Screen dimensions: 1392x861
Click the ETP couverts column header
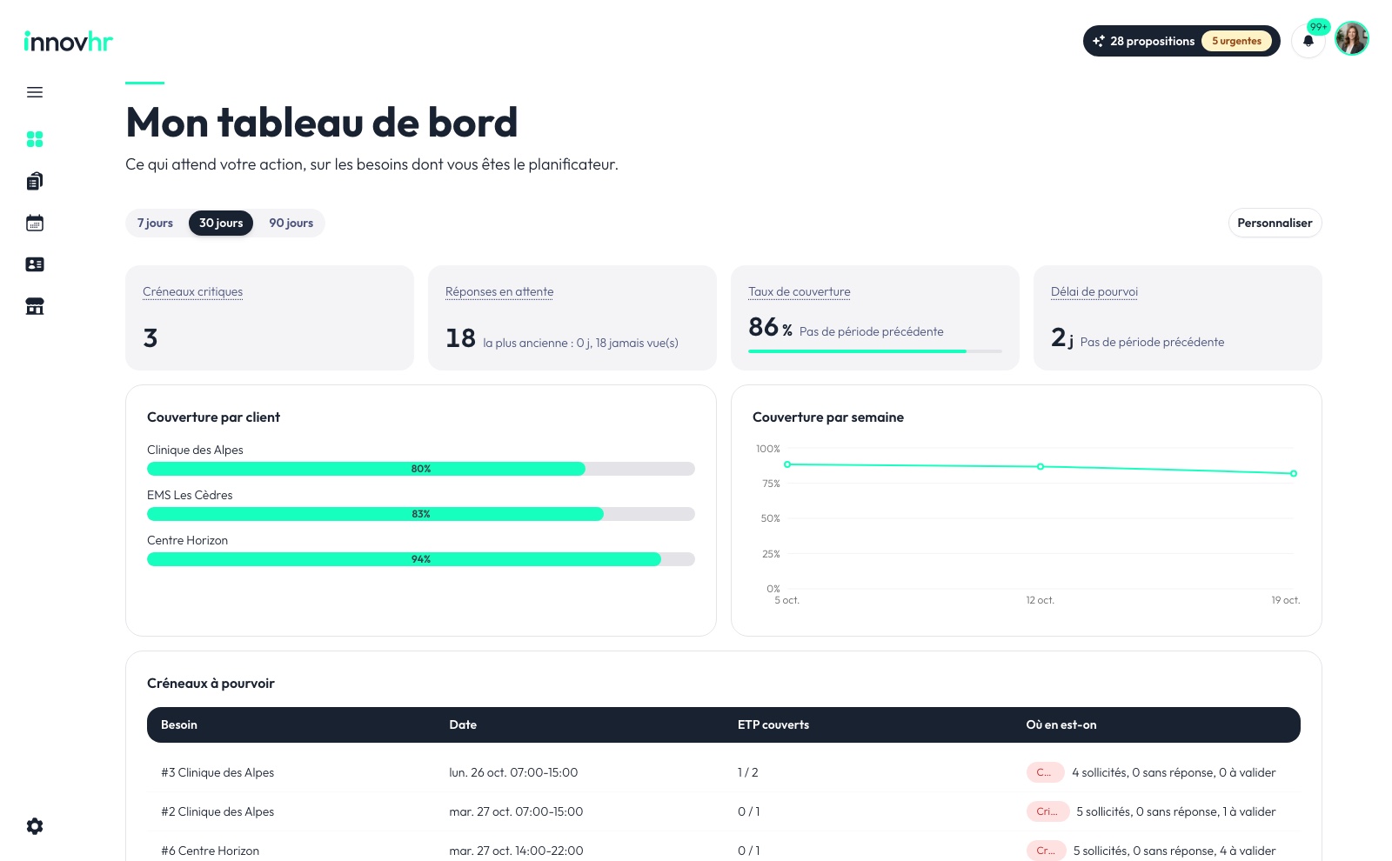(773, 725)
